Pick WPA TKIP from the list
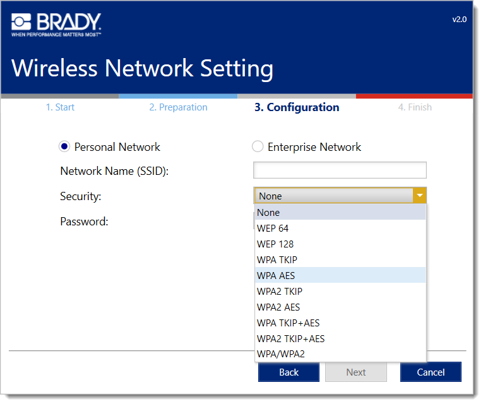 [x=340, y=259]
